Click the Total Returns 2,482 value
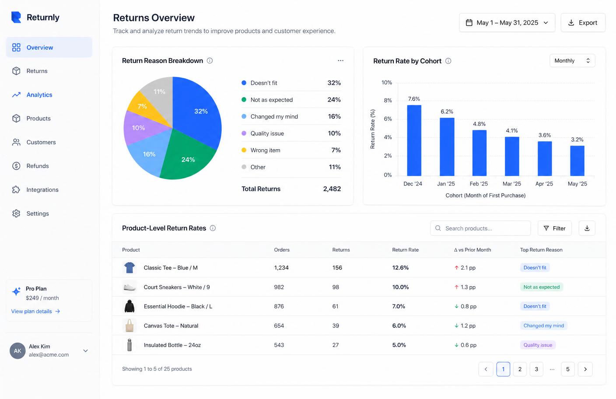The width and height of the screenshot is (616, 399). 332,189
